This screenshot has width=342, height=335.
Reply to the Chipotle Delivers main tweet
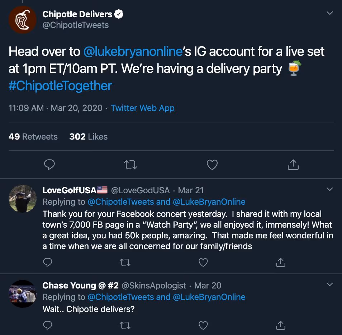[x=49, y=164]
